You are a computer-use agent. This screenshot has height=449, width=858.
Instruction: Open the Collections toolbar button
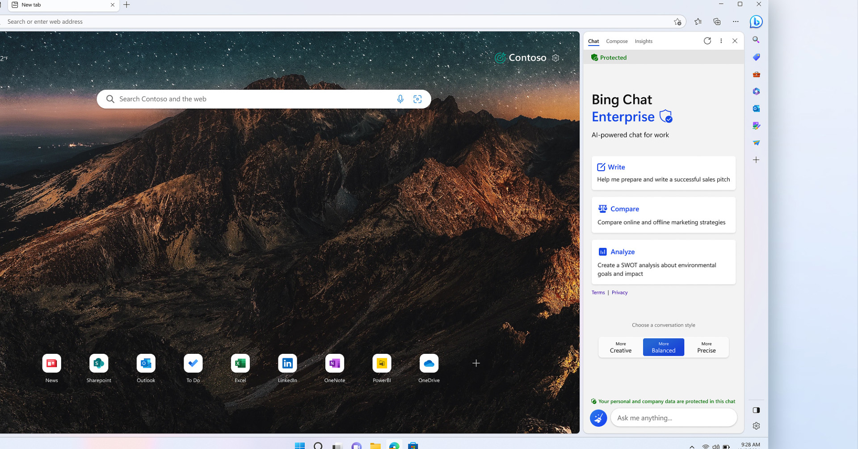click(x=717, y=21)
